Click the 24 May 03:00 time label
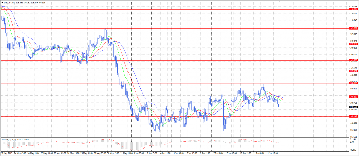The width and height of the screenshot is (359, 156). (x=20, y=154)
